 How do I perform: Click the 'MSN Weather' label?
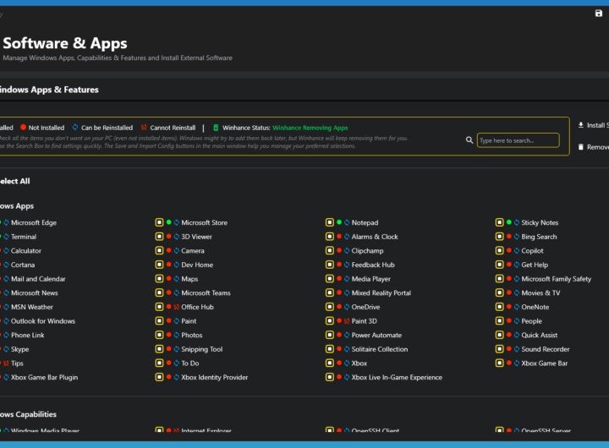click(x=32, y=307)
